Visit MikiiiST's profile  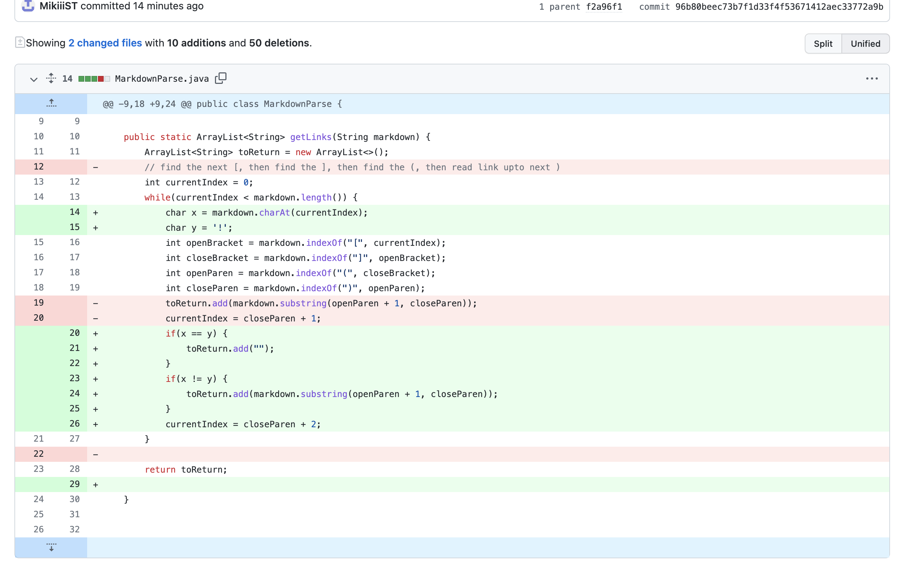click(58, 6)
